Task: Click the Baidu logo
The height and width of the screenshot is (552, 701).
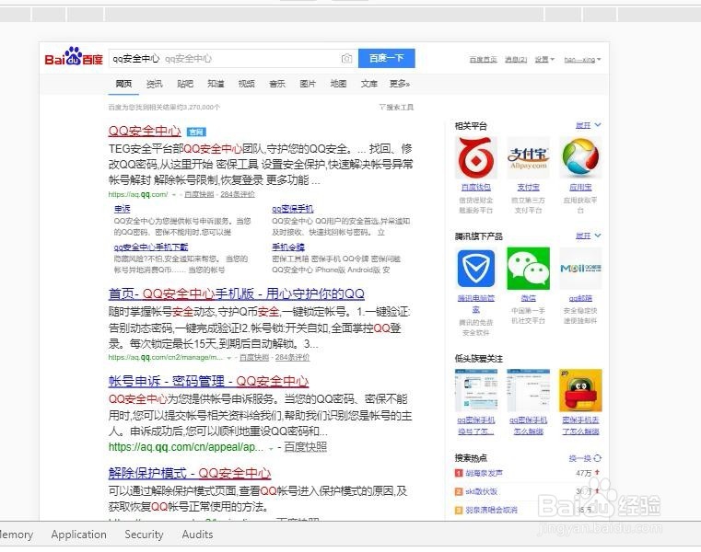Action: click(x=74, y=57)
